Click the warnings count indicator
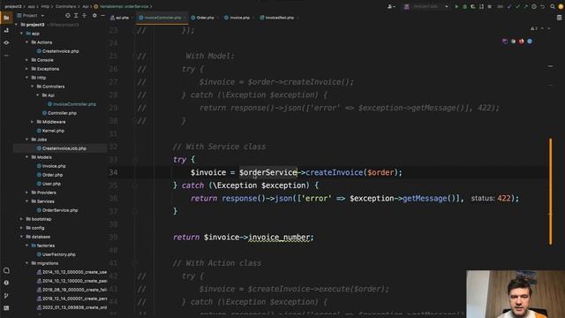This screenshot has width=565, height=318. tap(534, 28)
